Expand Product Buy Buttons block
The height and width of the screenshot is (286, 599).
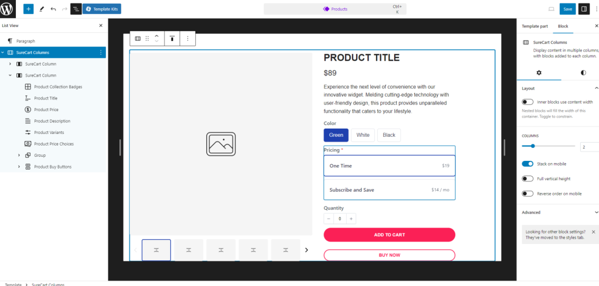coord(19,167)
